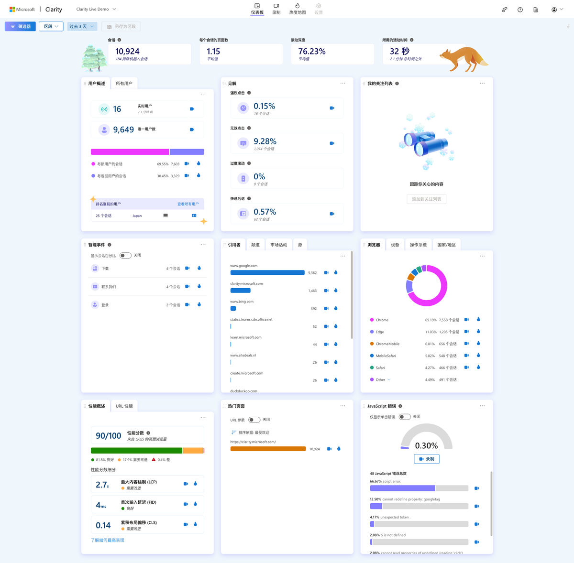The height and width of the screenshot is (563, 574).
Task: Open 我的关注列表 card more options
Action: (482, 83)
